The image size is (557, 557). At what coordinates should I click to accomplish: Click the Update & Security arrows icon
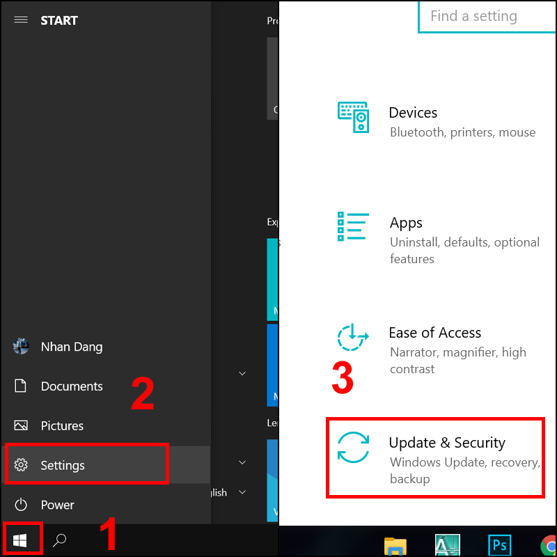pyautogui.click(x=353, y=447)
